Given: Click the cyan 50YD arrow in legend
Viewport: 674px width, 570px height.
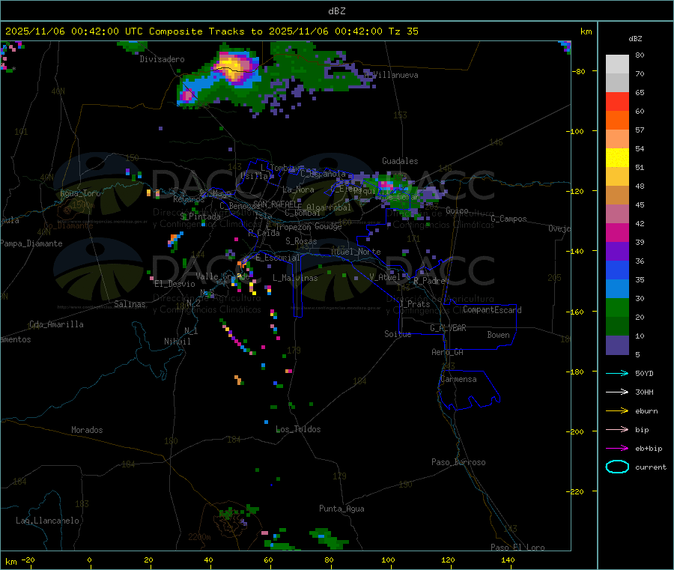Looking at the screenshot, I should (617, 373).
